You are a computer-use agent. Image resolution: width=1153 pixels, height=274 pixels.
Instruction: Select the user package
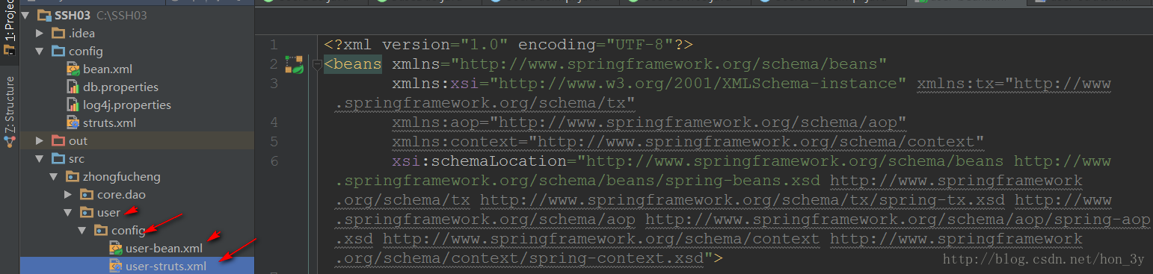pyautogui.click(x=108, y=213)
